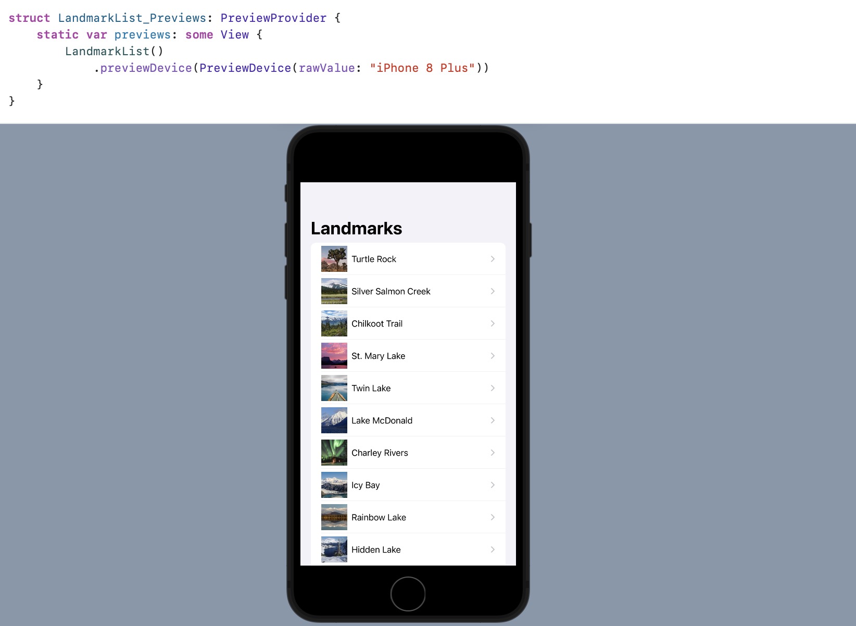856x626 pixels.
Task: Click the chevron on St. Mary Lake row
Action: (493, 356)
